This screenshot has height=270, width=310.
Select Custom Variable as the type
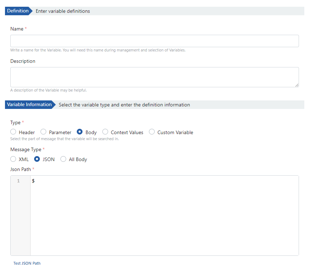point(152,132)
